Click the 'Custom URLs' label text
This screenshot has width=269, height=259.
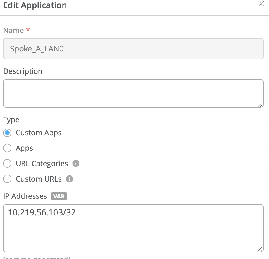[x=39, y=179]
